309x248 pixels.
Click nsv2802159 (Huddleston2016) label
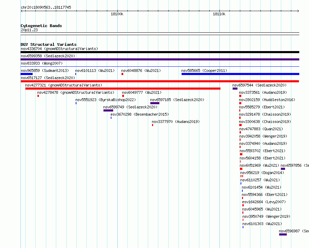coord(267,100)
